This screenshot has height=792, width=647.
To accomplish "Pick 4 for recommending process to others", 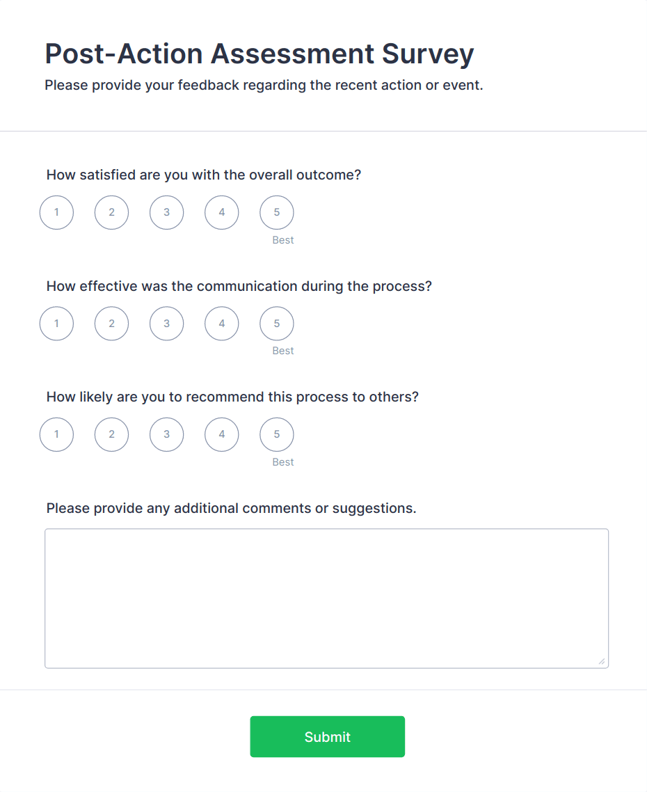I will point(221,434).
